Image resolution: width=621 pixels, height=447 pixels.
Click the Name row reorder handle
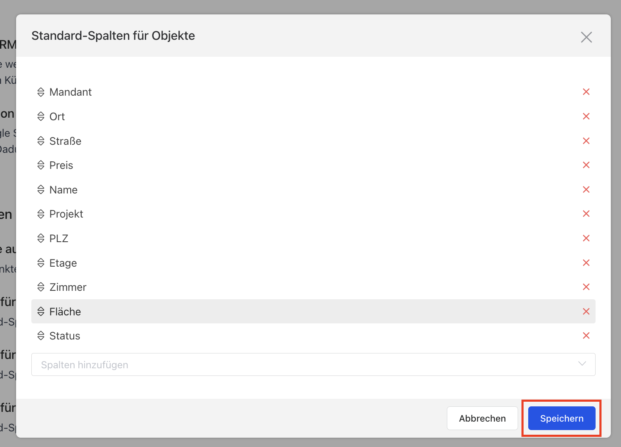click(41, 190)
